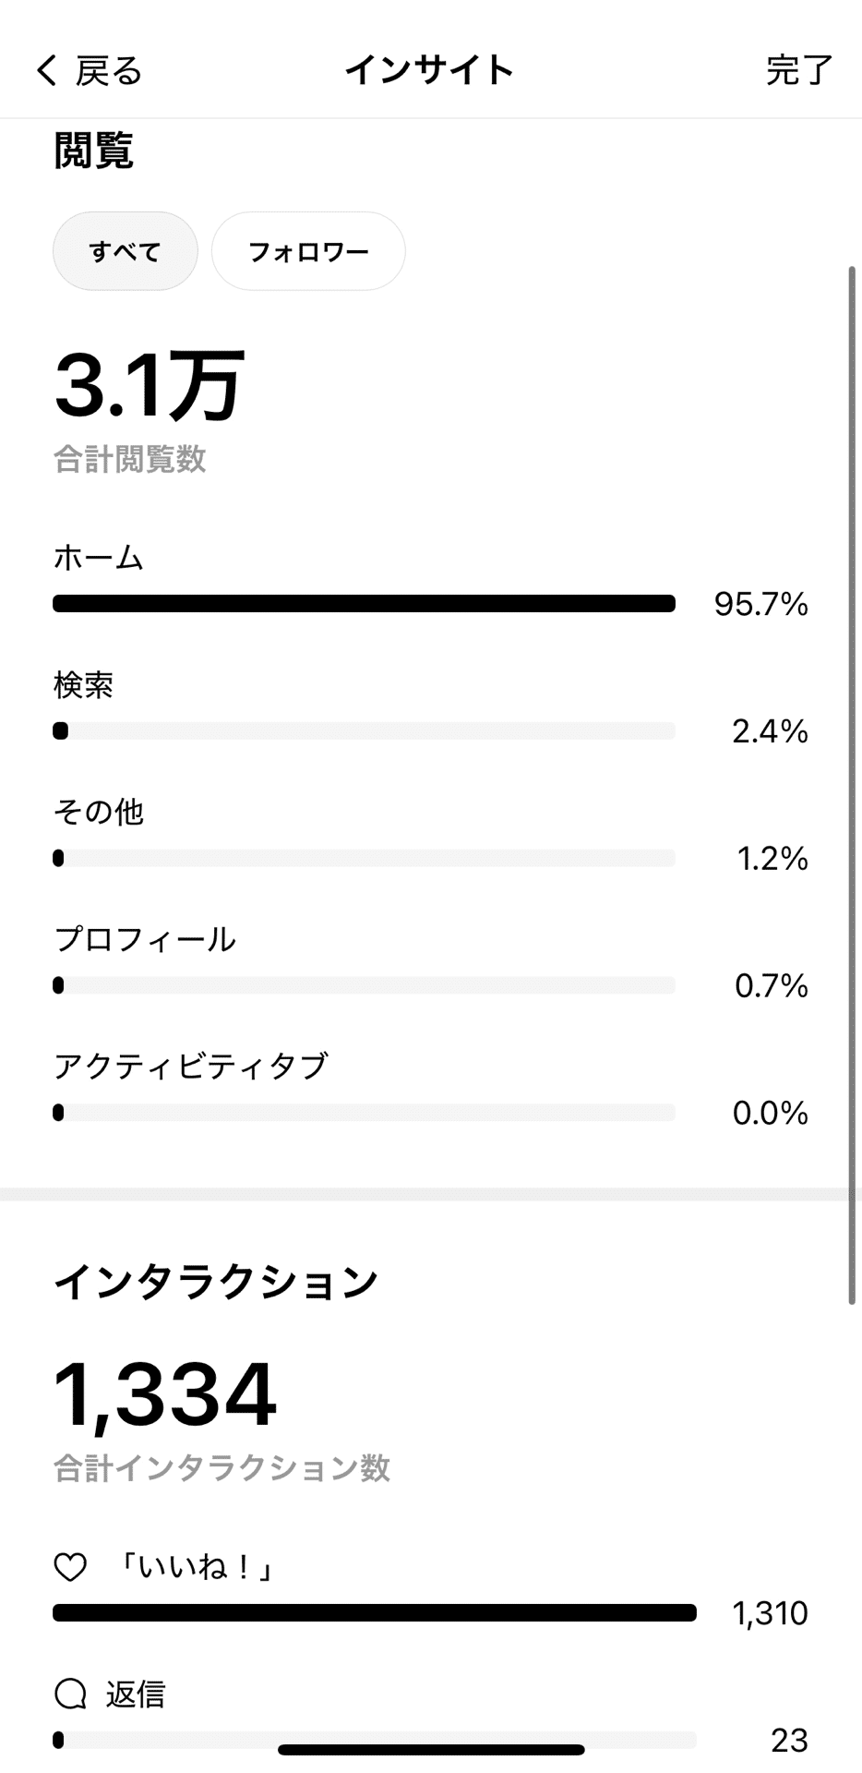The height and width of the screenshot is (1773, 862).
Task: Click the インサイト page title
Action: pyautogui.click(x=429, y=70)
